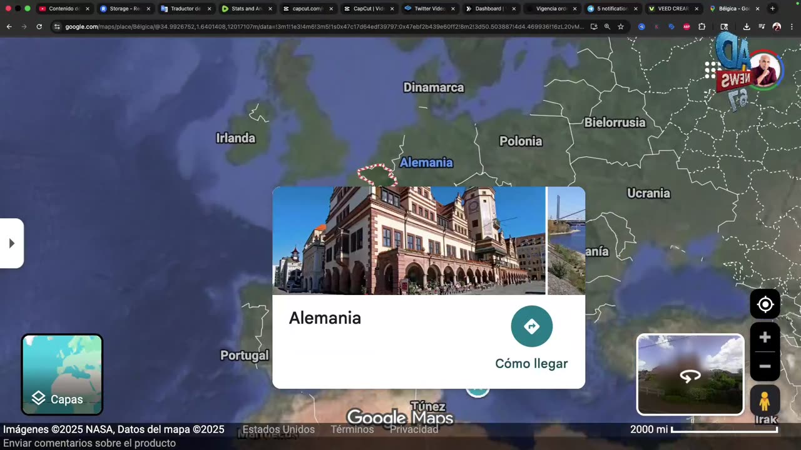Click the Estados Unidos footer link

point(278,429)
